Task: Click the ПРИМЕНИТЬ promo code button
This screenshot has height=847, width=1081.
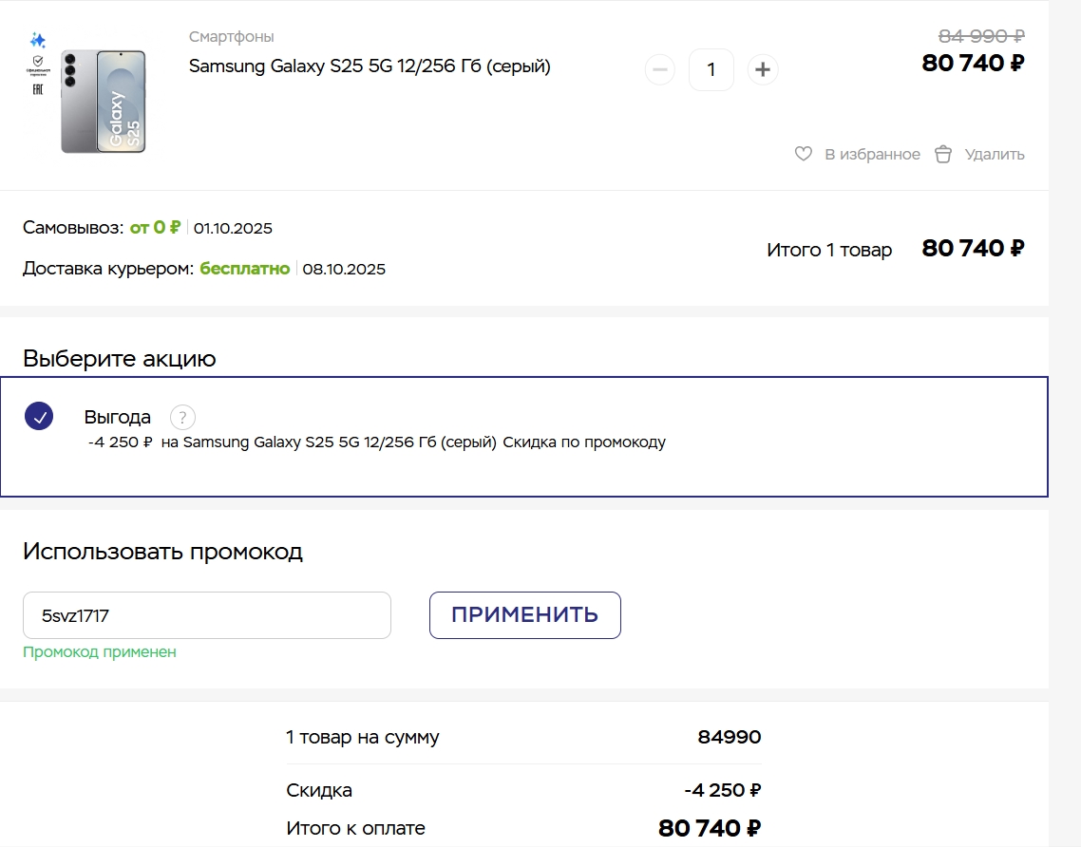Action: click(524, 614)
